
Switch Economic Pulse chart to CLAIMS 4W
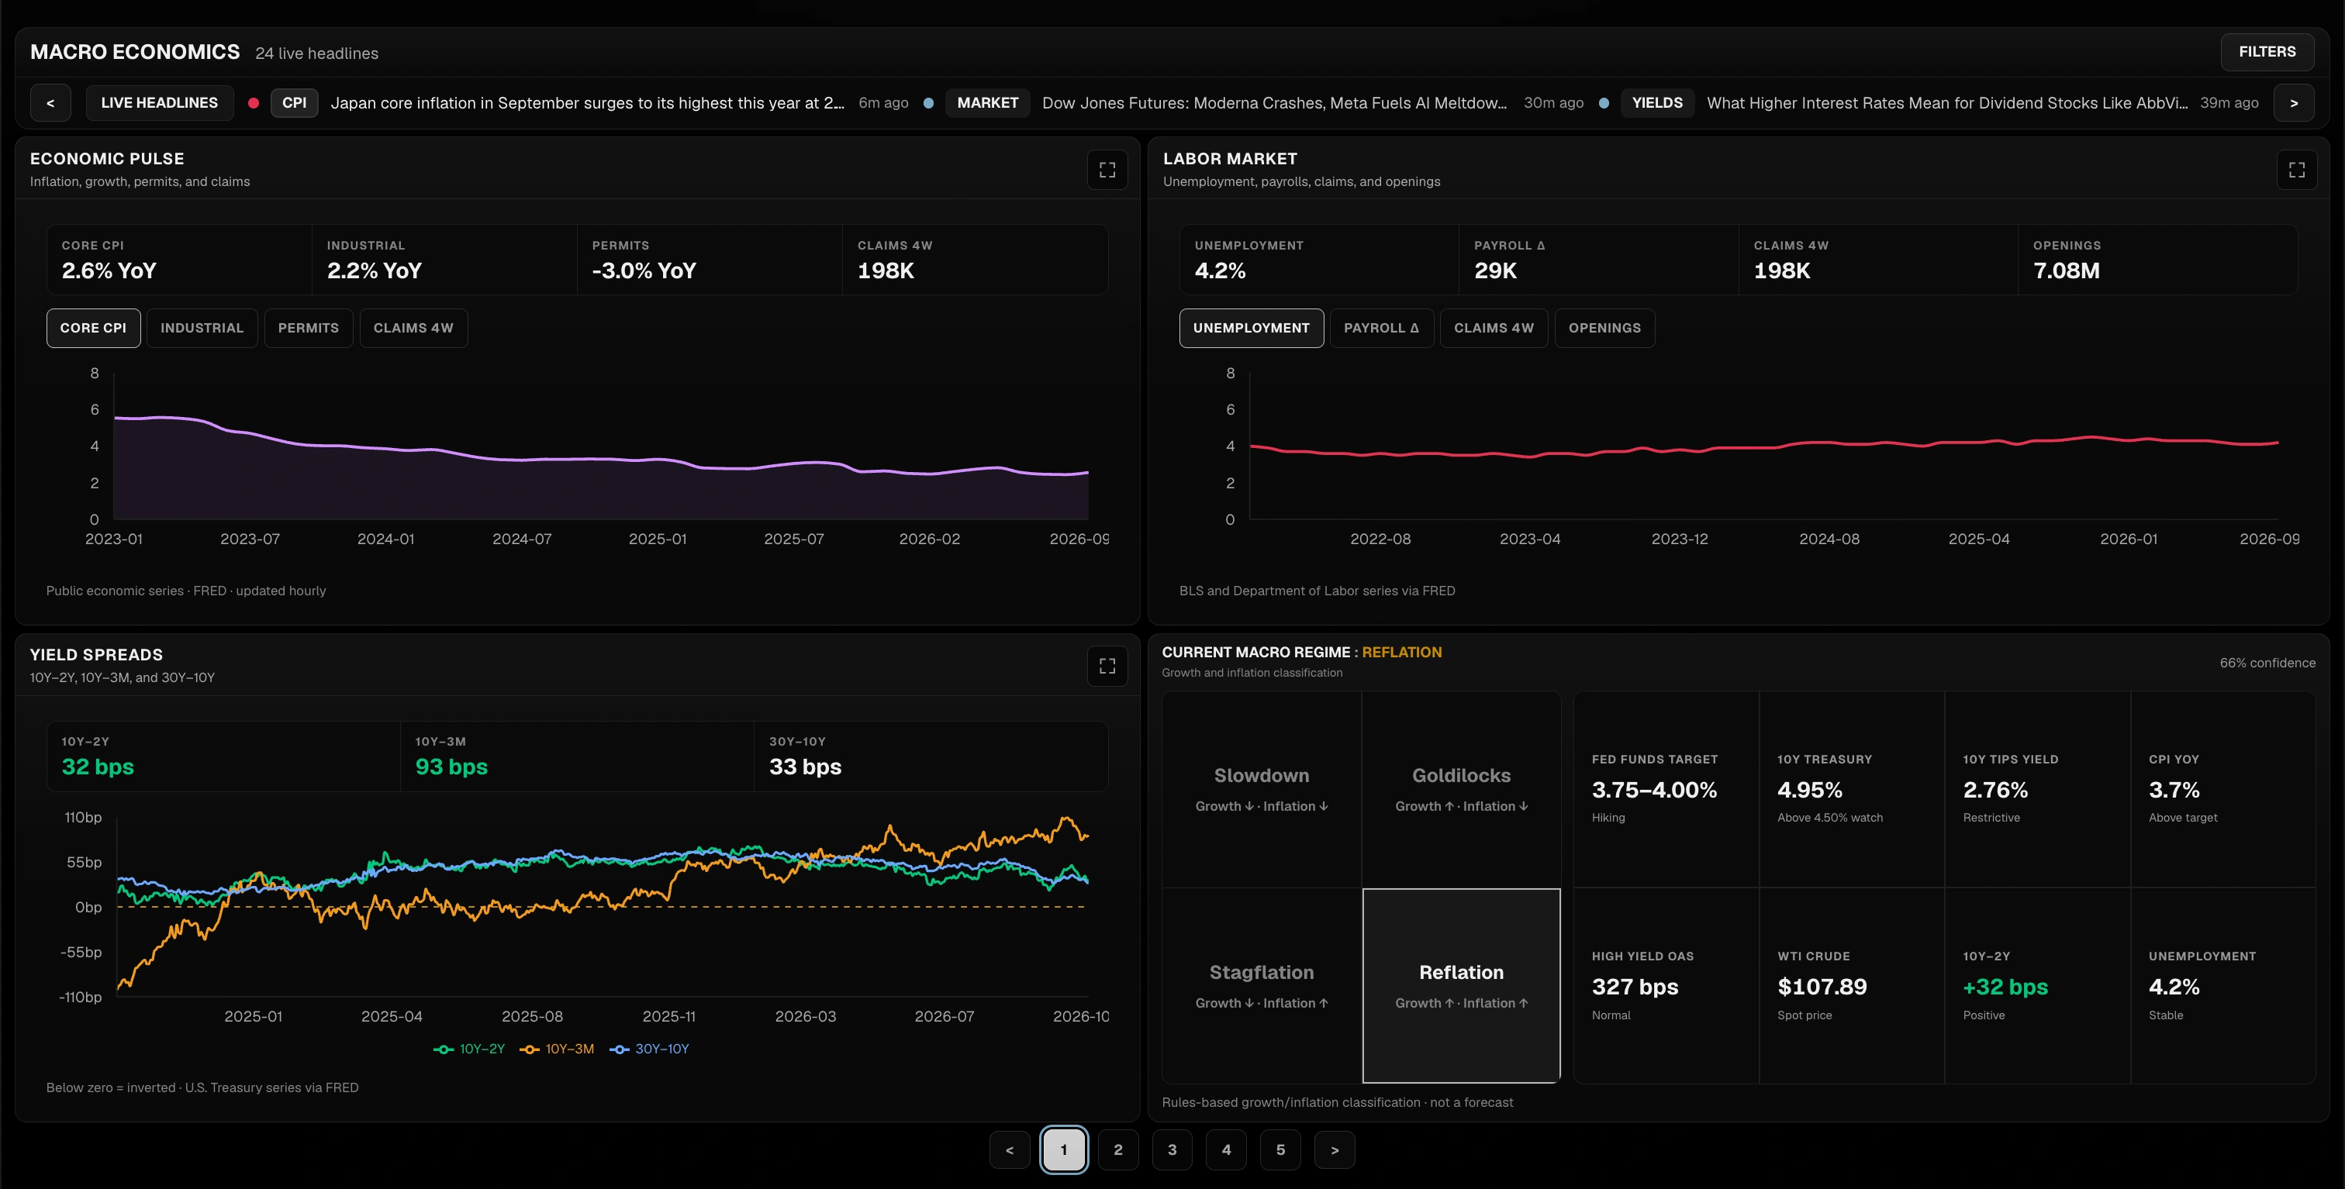coord(413,329)
